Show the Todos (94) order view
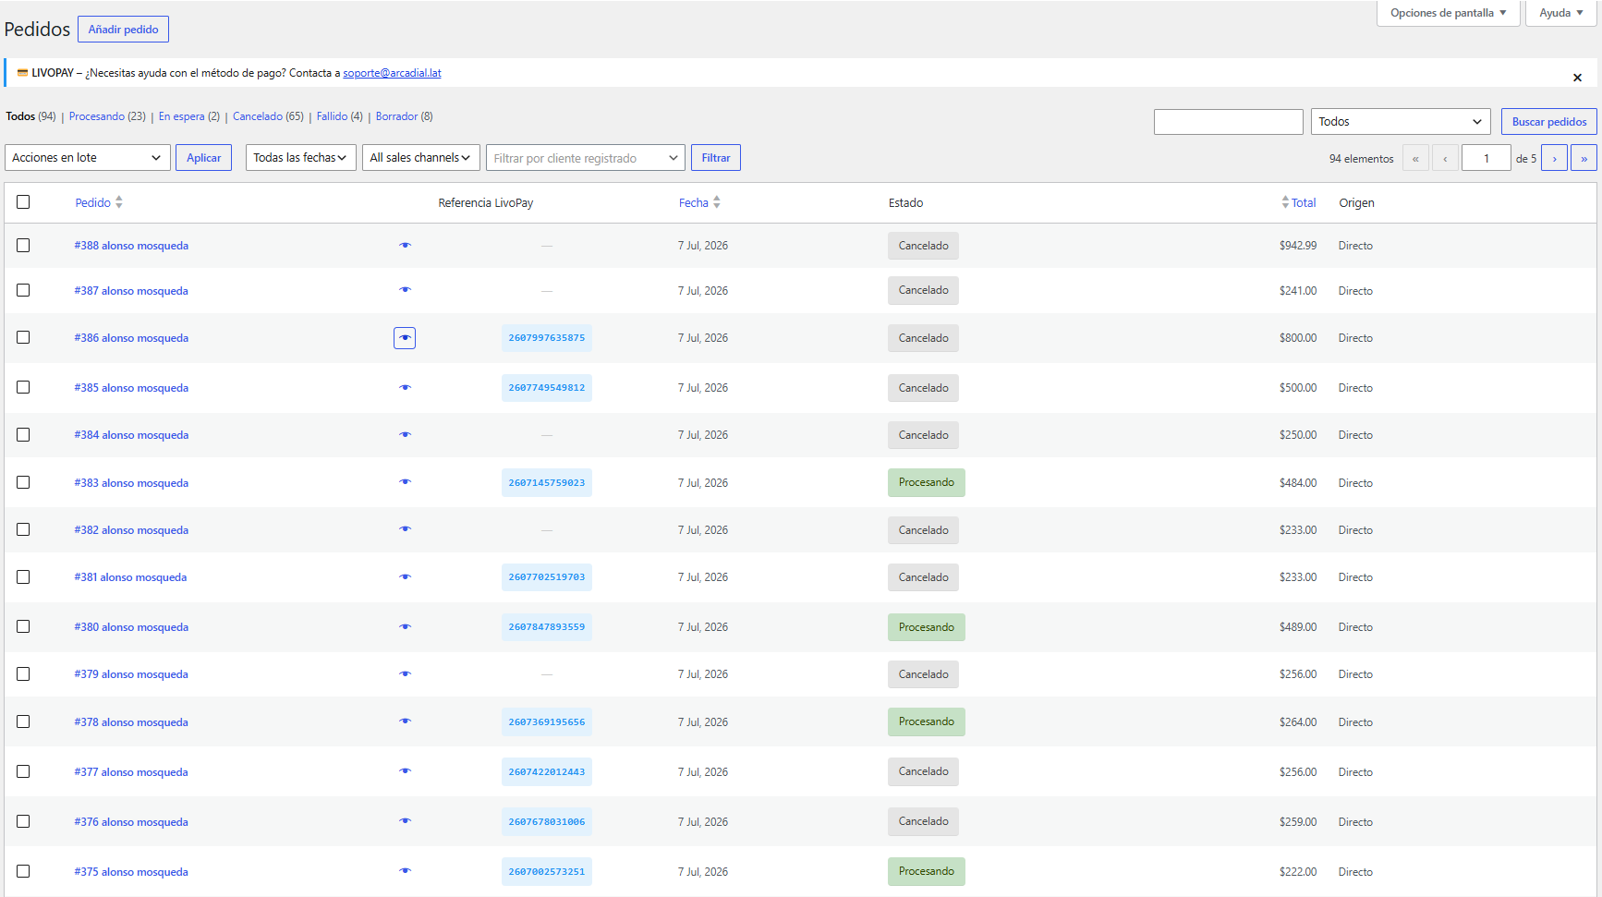 pyautogui.click(x=30, y=116)
